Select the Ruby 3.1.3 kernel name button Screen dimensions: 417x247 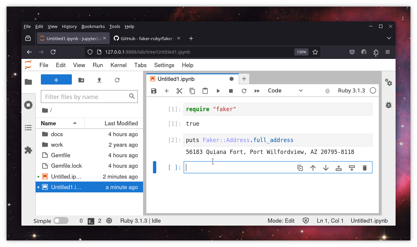(351, 90)
